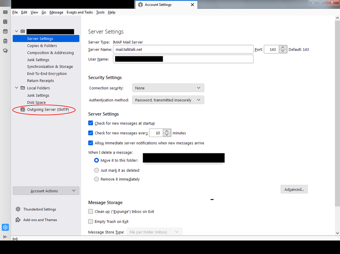Click the Port number field
Image resolution: width=340 pixels, height=254 pixels.
click(x=272, y=50)
